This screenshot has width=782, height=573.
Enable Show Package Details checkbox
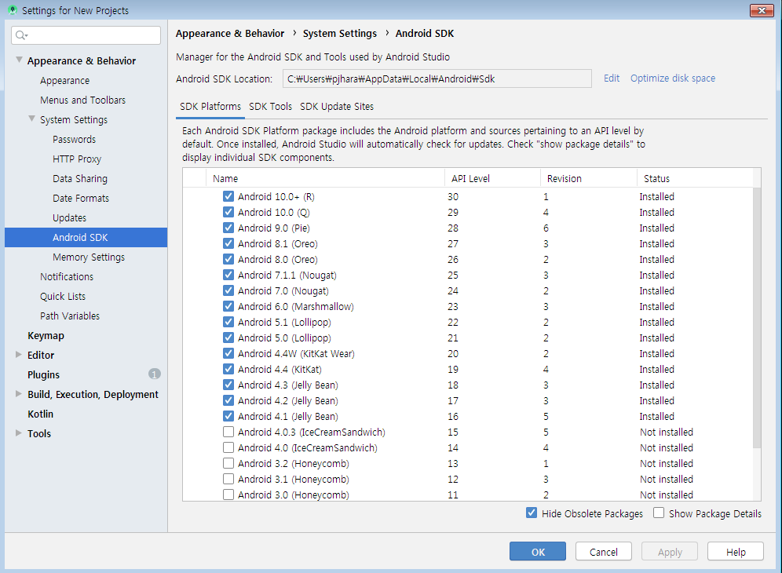point(659,513)
